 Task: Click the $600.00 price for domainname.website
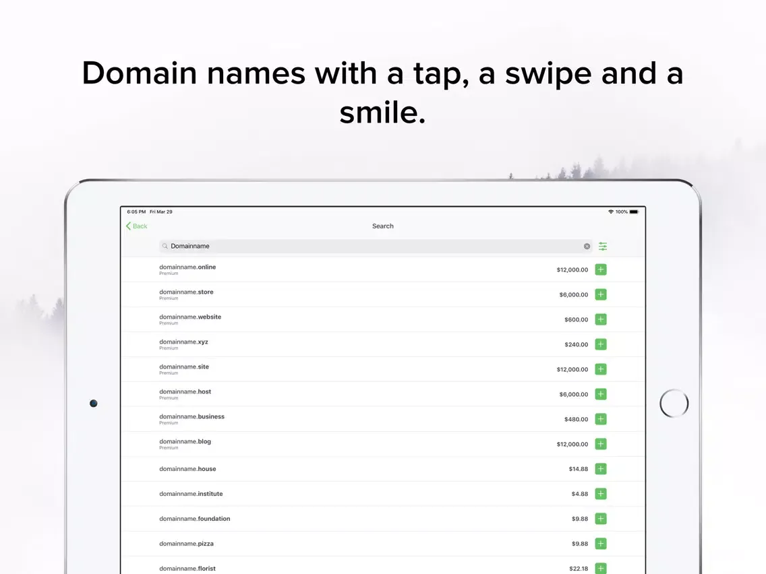point(577,320)
